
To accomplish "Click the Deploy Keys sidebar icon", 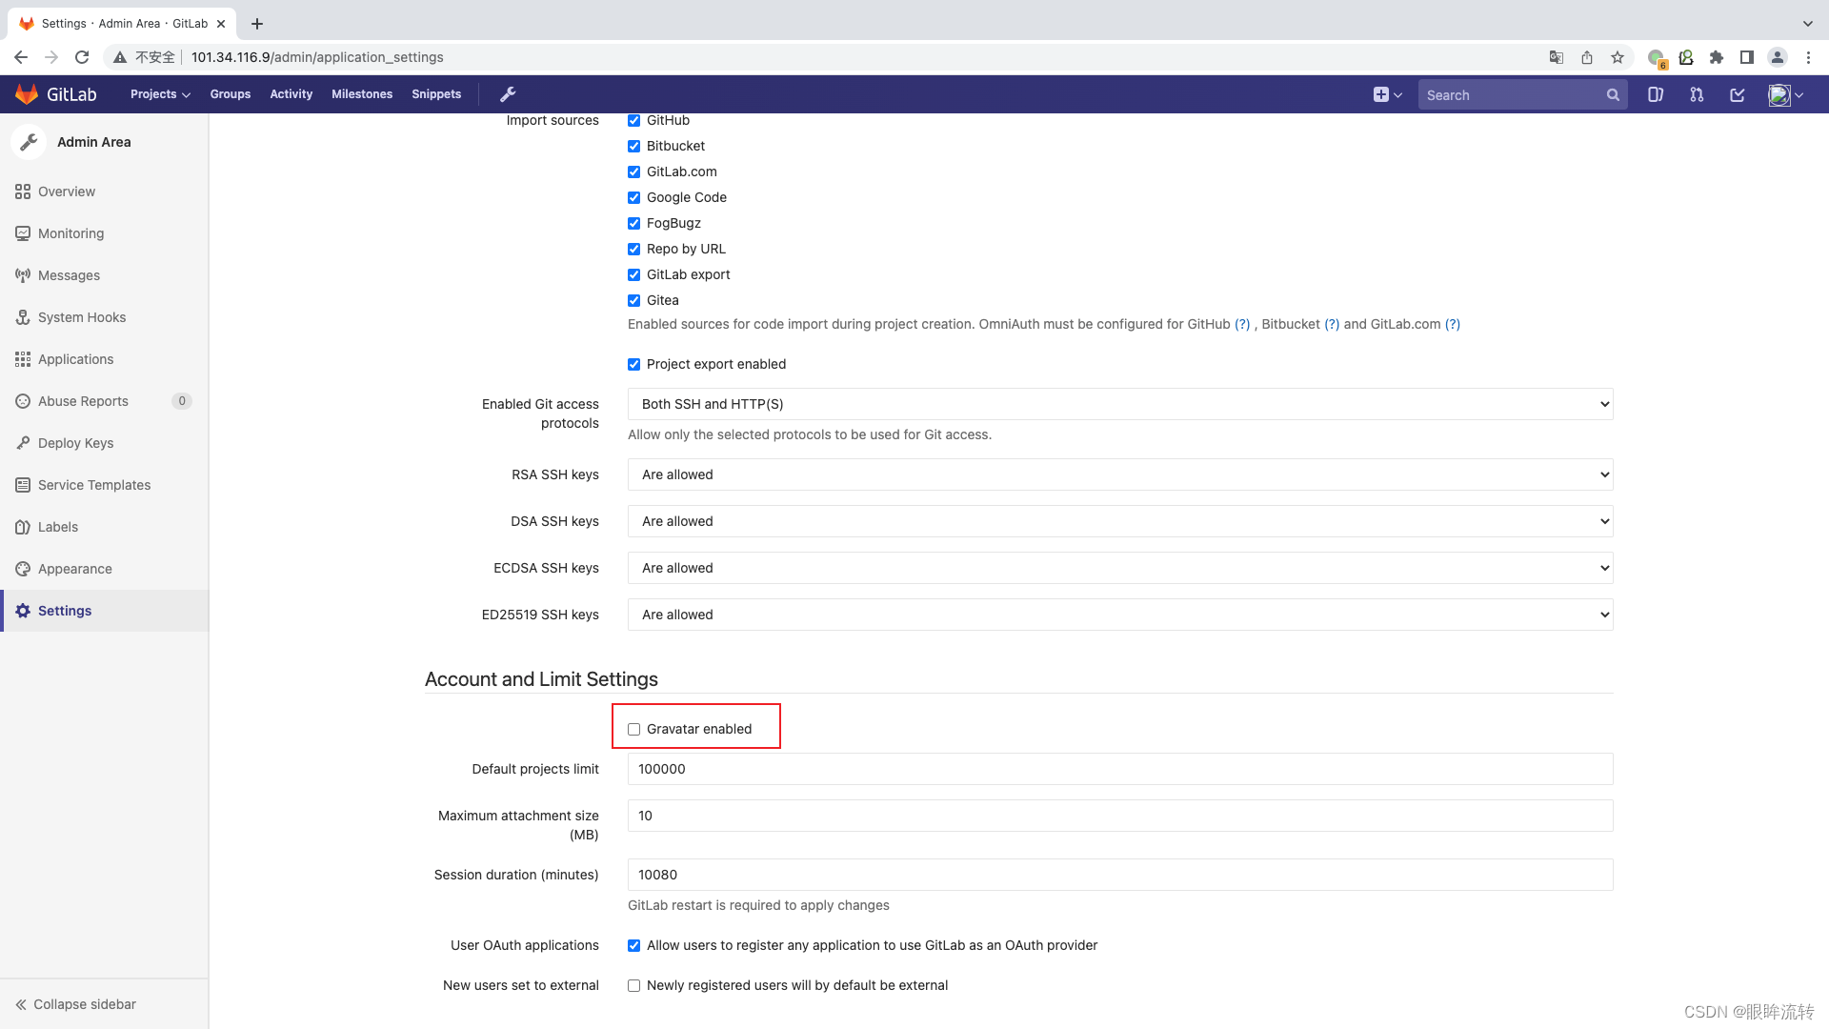I will [23, 442].
